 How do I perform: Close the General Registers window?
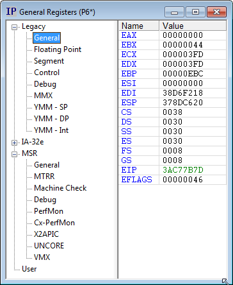216,12
